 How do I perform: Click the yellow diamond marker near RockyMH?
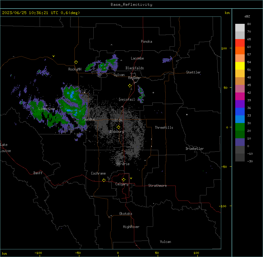click(76, 62)
